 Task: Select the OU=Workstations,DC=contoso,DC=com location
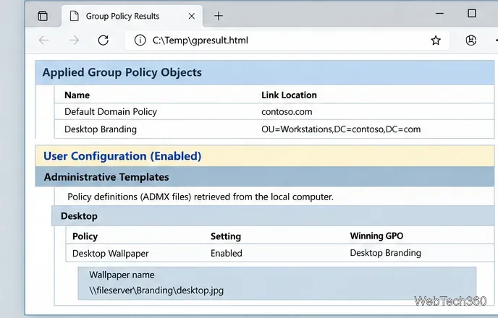coord(341,129)
